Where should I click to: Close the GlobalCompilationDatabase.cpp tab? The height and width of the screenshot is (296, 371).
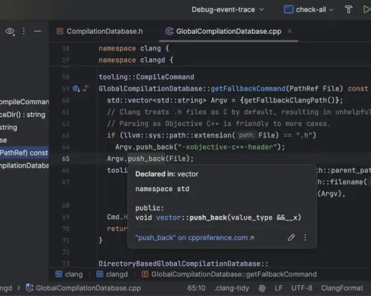coord(289,31)
